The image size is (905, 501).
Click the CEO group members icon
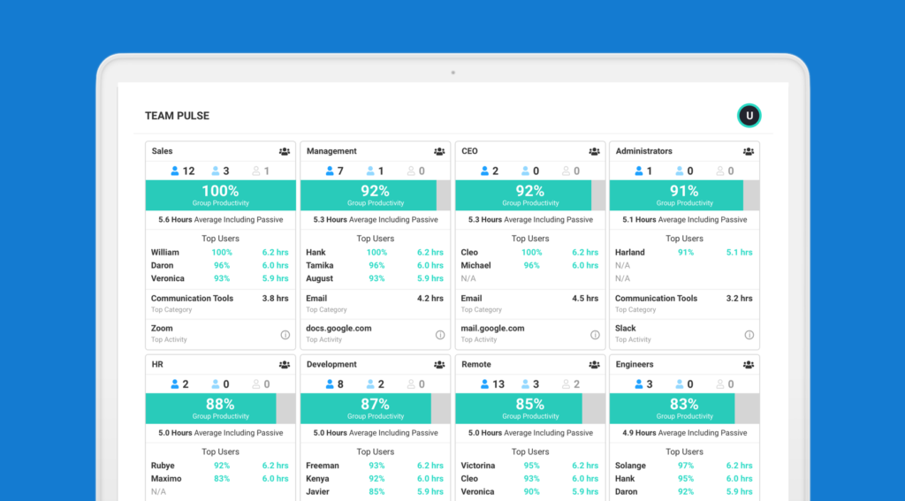click(594, 152)
